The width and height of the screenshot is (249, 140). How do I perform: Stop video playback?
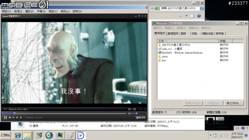pyautogui.click(x=10, y=117)
